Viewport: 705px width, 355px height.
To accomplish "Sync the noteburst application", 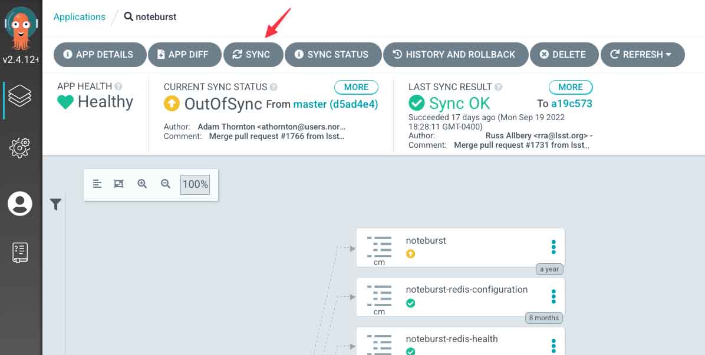I will [x=253, y=54].
